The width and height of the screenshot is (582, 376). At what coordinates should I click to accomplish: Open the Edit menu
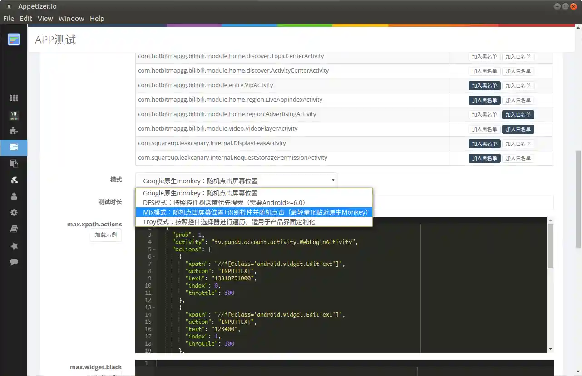[x=26, y=19]
